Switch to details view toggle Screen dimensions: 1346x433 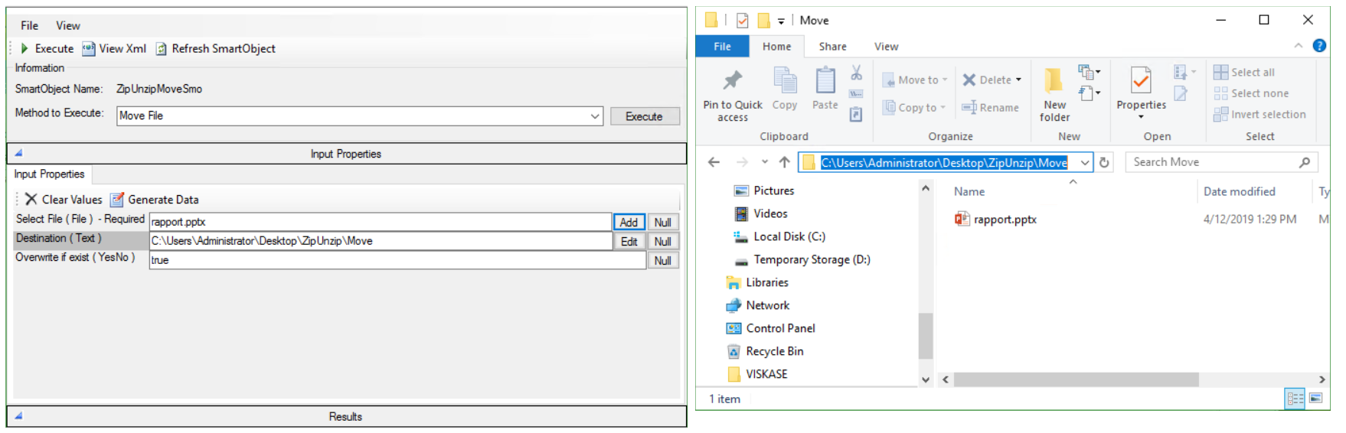coord(1295,399)
